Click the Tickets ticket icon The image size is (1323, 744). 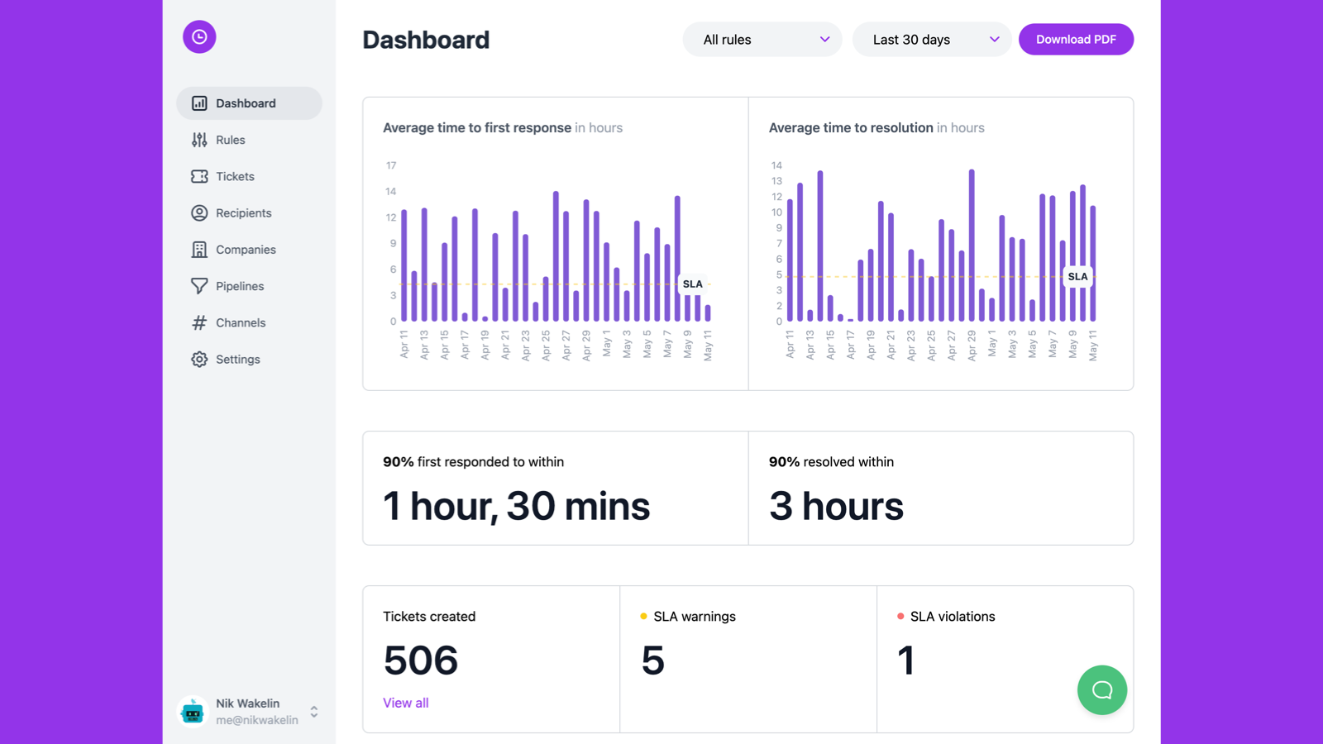pos(198,176)
